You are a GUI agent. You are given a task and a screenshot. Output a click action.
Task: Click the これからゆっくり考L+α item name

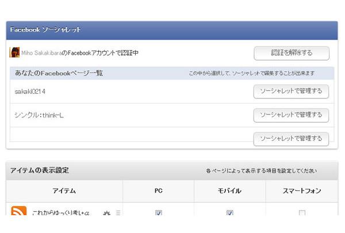click(x=61, y=213)
